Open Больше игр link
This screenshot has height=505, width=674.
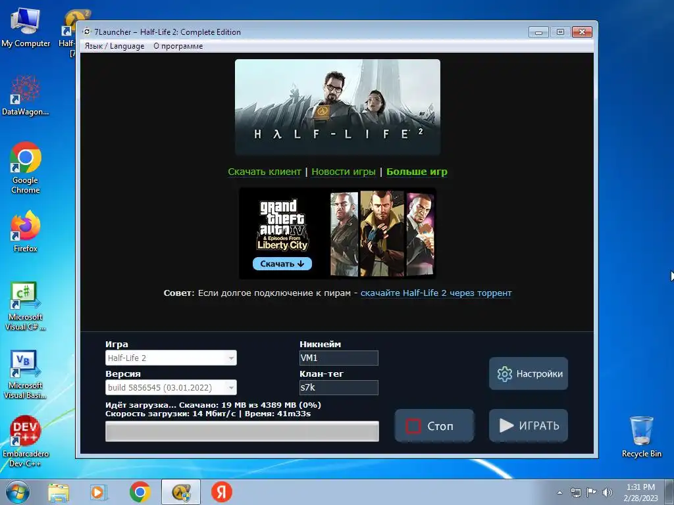pos(417,172)
